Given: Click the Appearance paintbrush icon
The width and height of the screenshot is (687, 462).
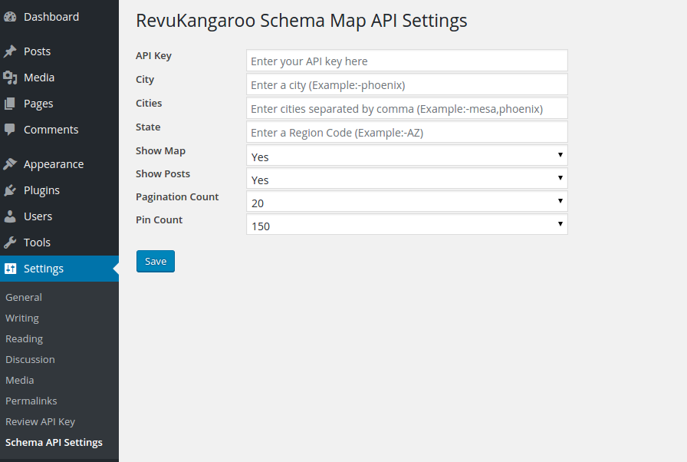Looking at the screenshot, I should tap(10, 164).
